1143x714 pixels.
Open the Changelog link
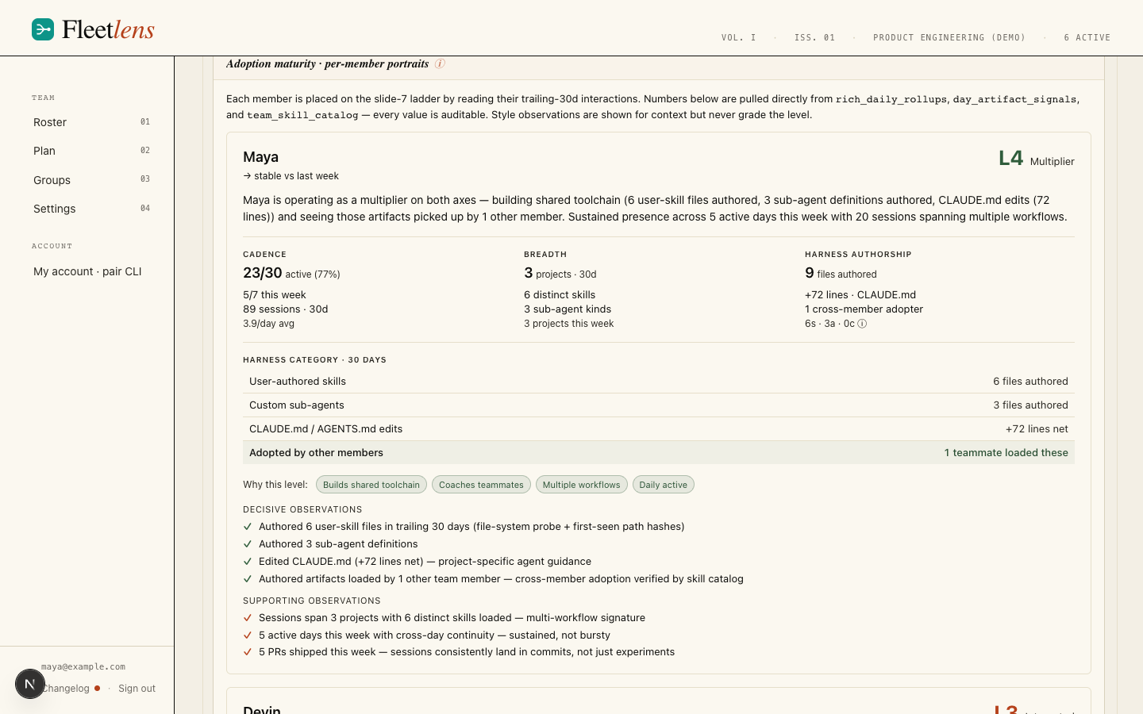coord(66,689)
